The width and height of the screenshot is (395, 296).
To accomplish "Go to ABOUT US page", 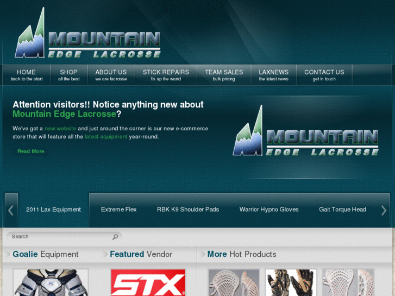I will pyautogui.click(x=111, y=75).
